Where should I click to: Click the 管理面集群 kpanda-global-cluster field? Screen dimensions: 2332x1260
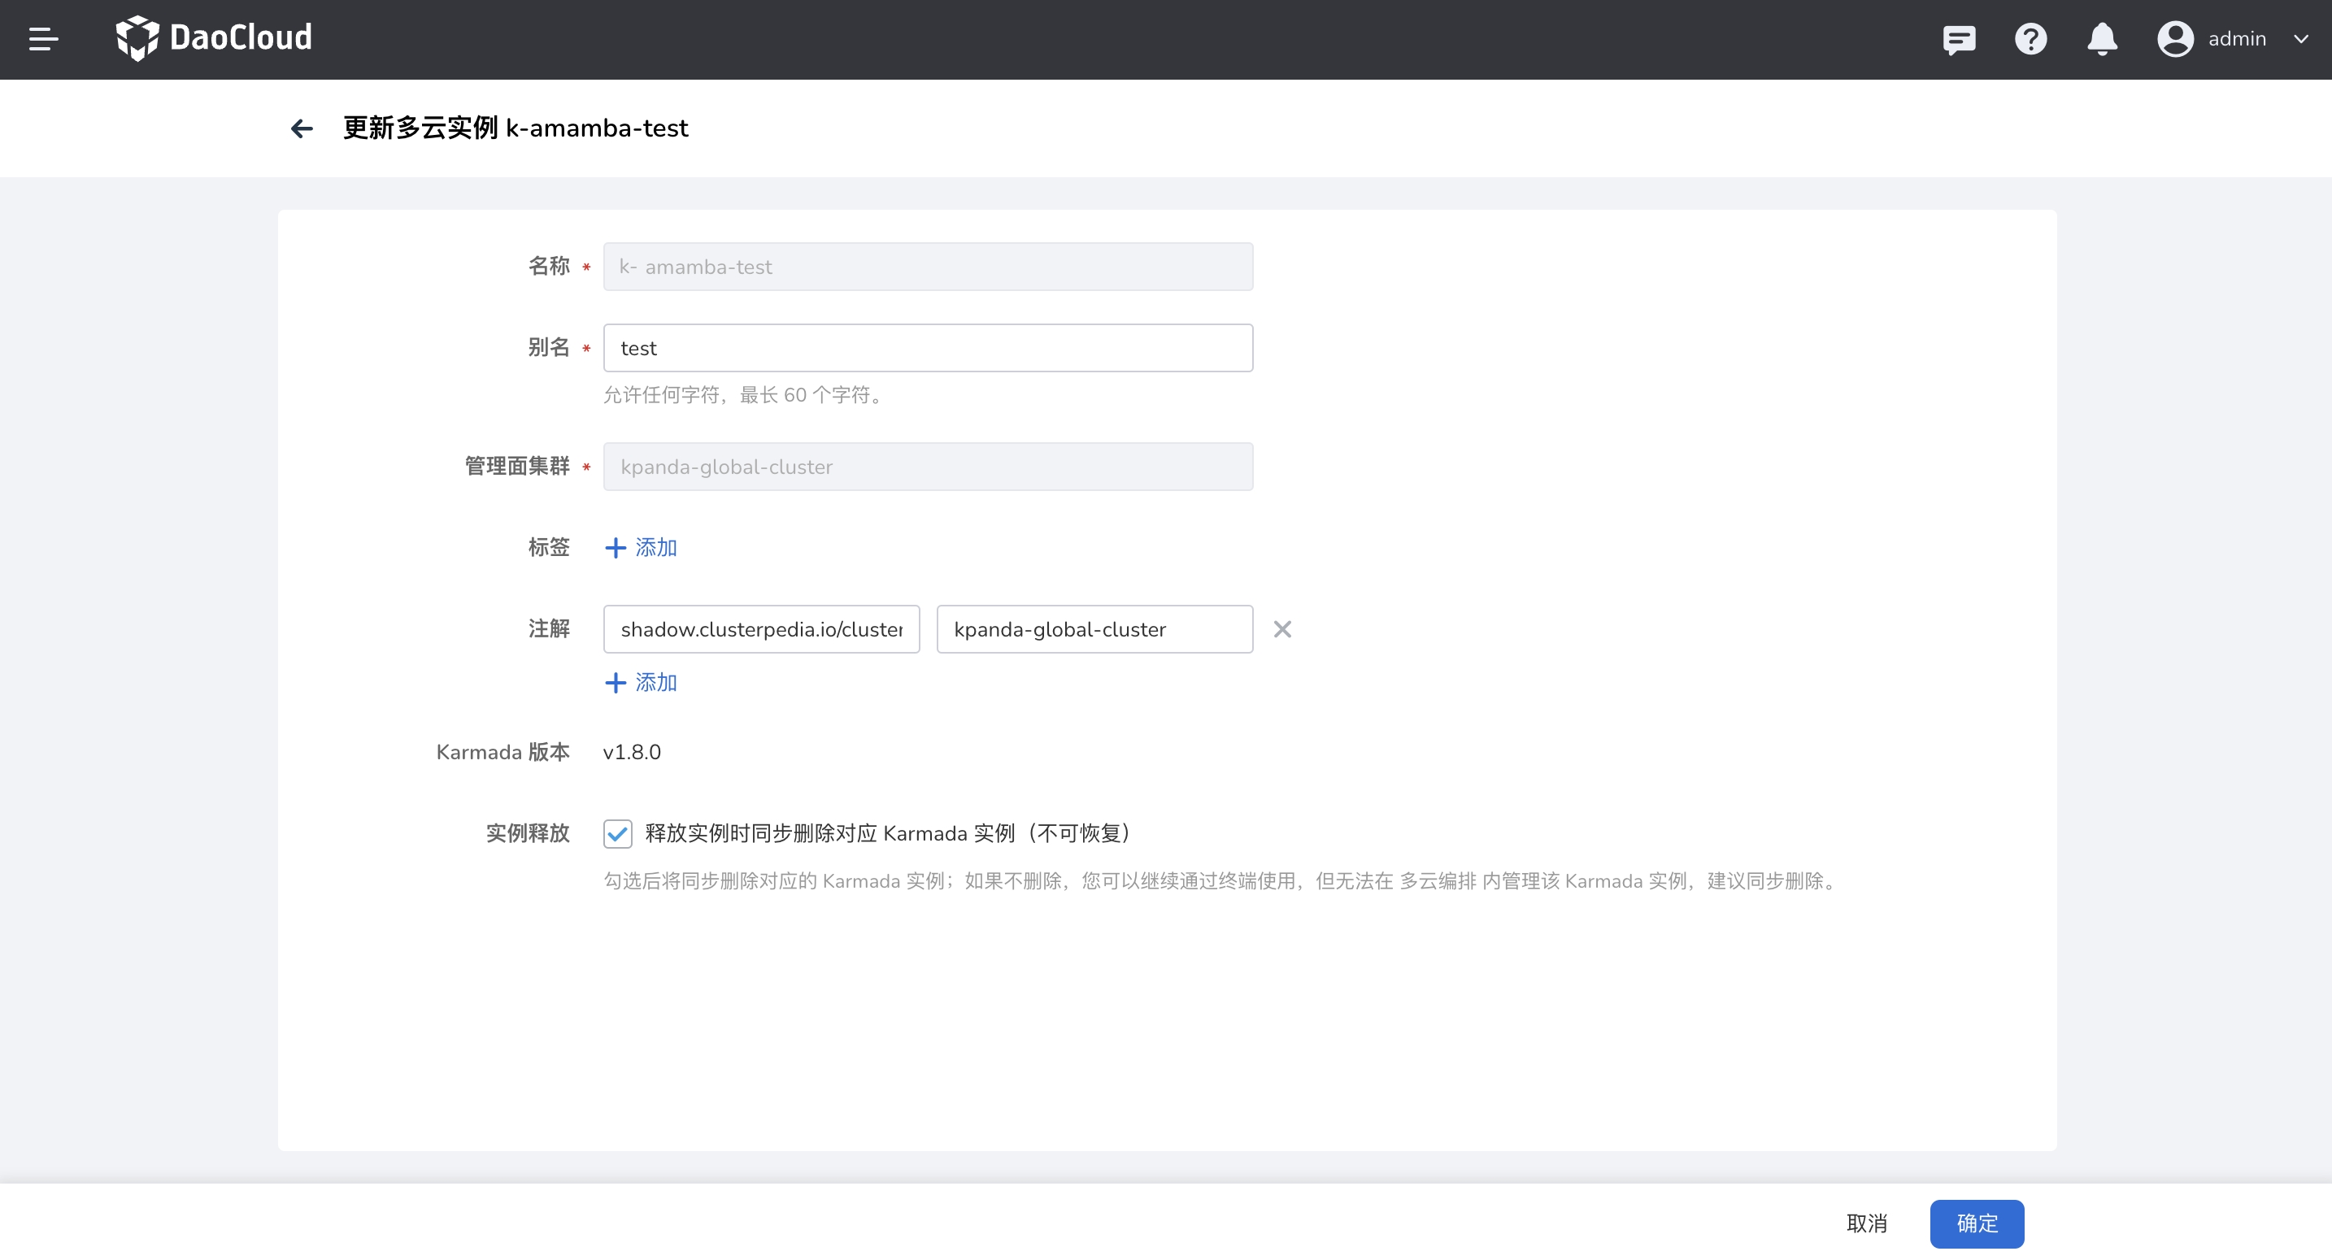coord(928,467)
